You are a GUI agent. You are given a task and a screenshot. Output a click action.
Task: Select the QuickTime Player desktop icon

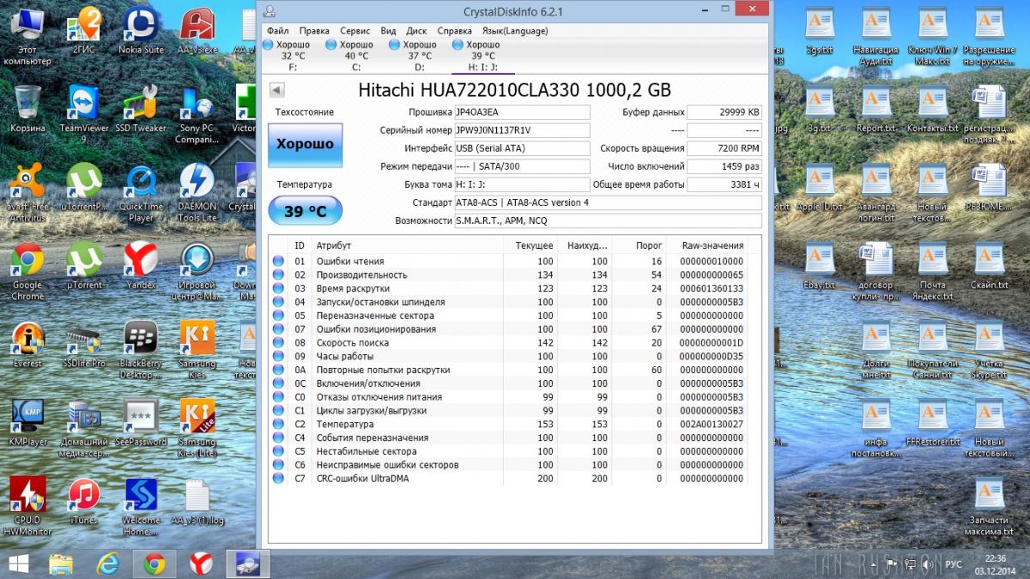click(141, 193)
